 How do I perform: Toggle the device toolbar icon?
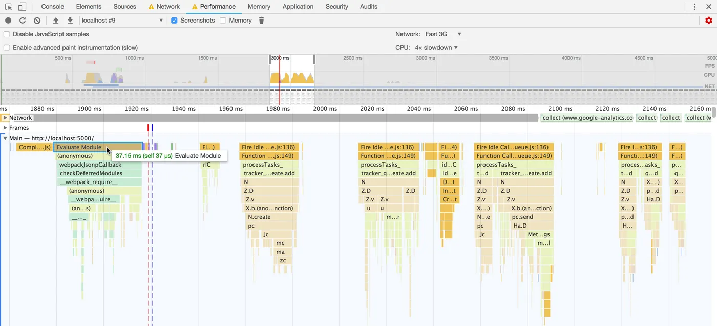pyautogui.click(x=22, y=7)
